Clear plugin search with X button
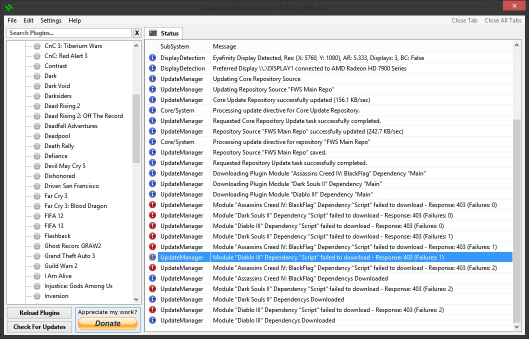This screenshot has height=339, width=529. coord(137,32)
